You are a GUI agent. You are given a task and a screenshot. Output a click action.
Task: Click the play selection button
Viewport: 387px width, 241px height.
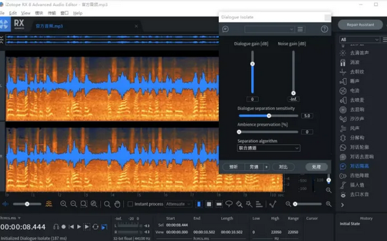pyautogui.click(x=87, y=227)
